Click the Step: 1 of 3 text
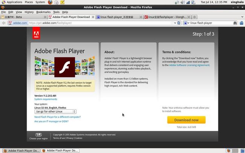 tap(203, 34)
